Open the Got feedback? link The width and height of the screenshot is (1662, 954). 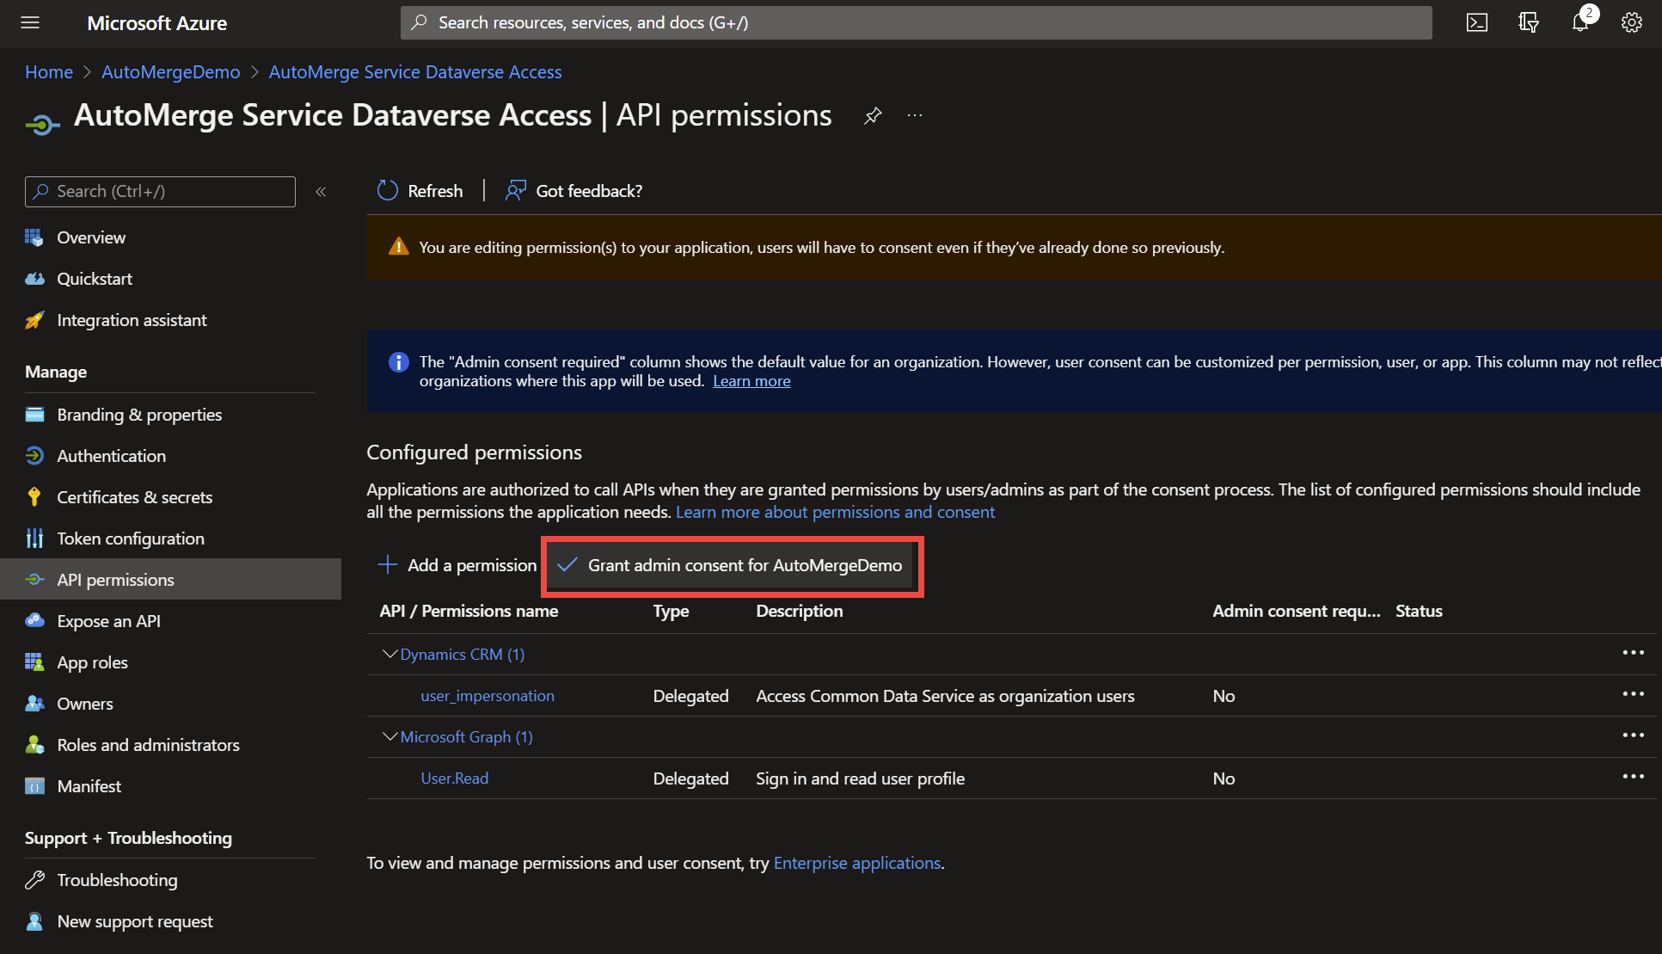click(589, 191)
